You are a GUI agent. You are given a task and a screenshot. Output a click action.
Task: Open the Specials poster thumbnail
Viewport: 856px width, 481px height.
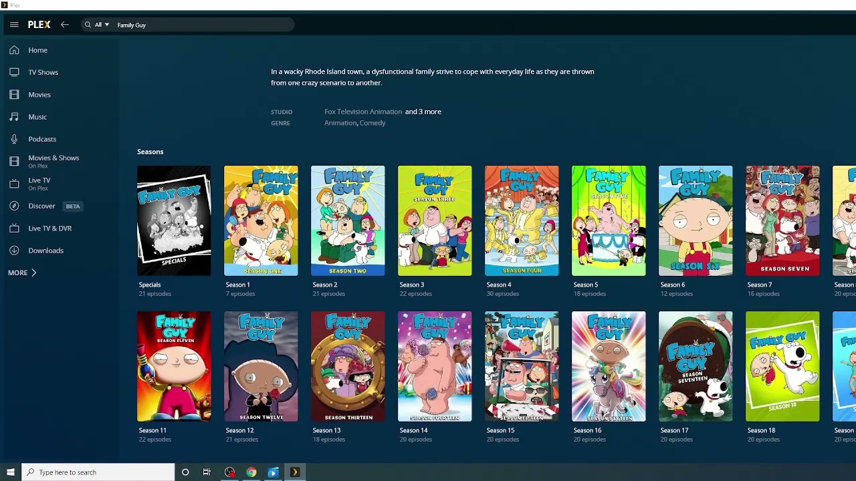pos(174,220)
